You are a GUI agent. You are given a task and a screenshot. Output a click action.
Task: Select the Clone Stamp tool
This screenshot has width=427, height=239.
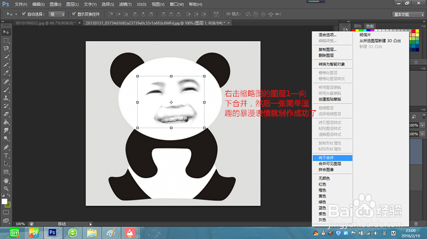[x=6, y=97]
